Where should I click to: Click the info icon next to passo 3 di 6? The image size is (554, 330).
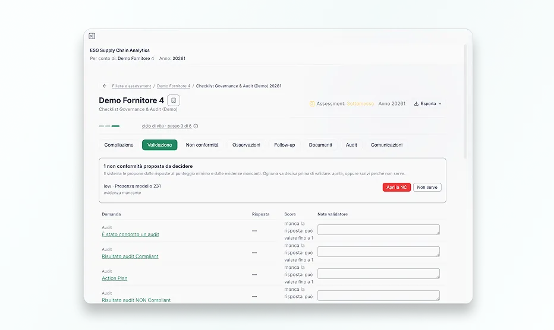(x=196, y=126)
